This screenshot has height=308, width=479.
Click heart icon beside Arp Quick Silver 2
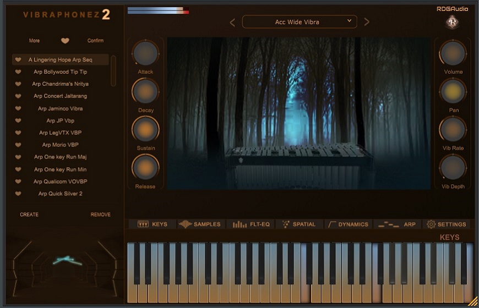click(x=18, y=194)
